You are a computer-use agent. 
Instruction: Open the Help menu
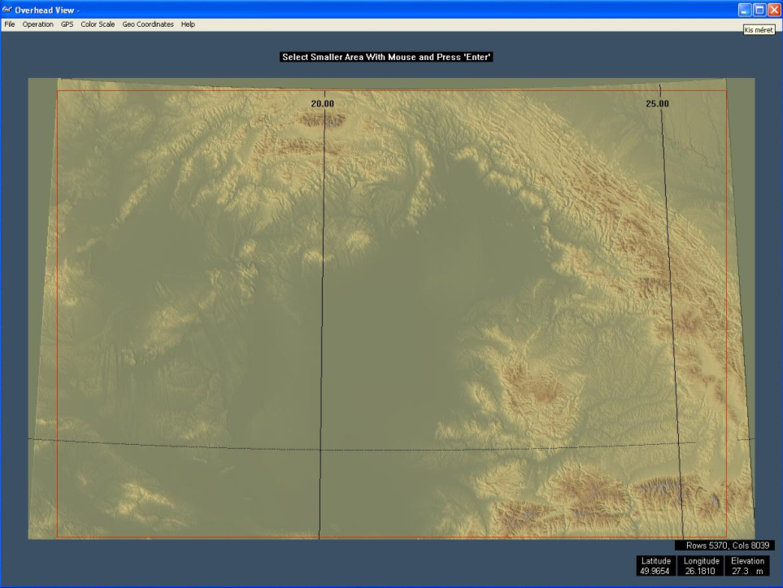click(x=188, y=24)
